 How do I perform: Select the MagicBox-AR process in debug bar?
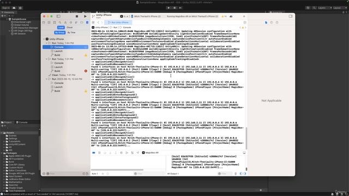click(151, 152)
